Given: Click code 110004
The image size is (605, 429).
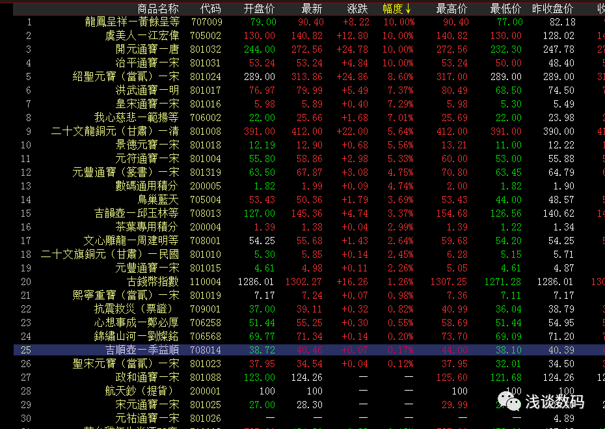Looking at the screenshot, I should tap(206, 281).
